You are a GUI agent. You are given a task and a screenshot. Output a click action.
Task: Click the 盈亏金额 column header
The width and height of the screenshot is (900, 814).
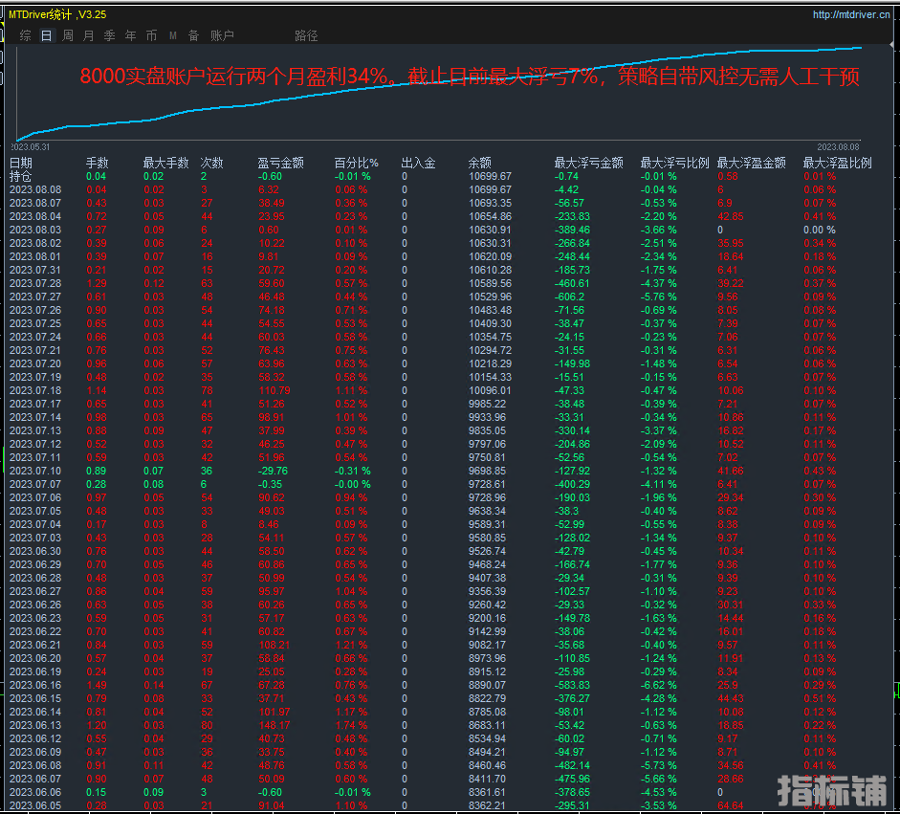tap(280, 163)
